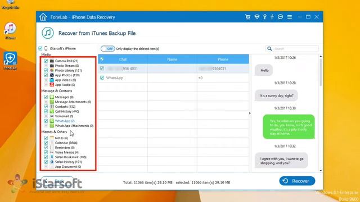Uncheck Camera Roll checkbox
The width and height of the screenshot is (360, 202).
point(46,61)
